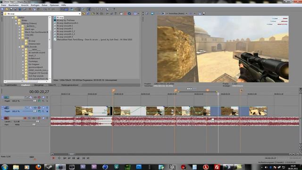Open FileZilla from the Windows taskbar
The height and width of the screenshot is (170, 302).
[x=217, y=167]
